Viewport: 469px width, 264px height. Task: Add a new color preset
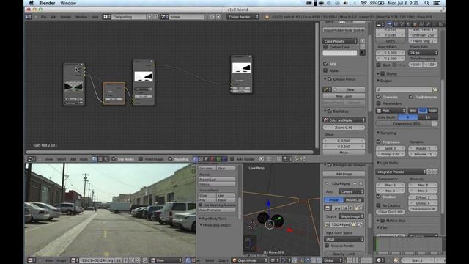tap(362, 41)
